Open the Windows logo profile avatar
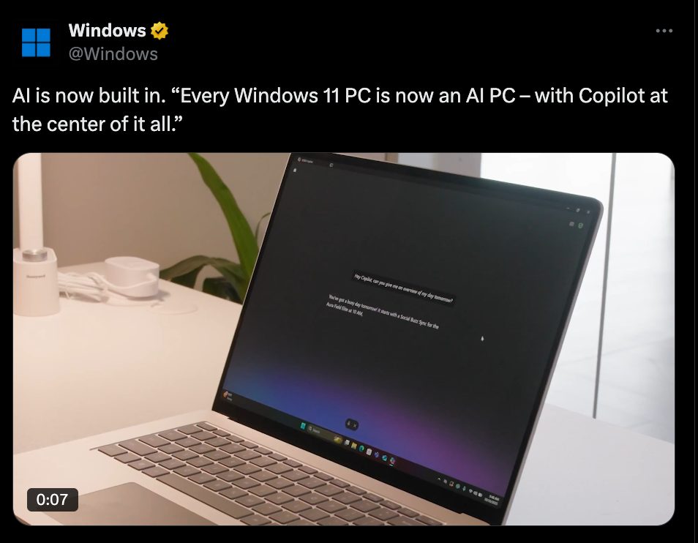The width and height of the screenshot is (698, 543). [36, 42]
